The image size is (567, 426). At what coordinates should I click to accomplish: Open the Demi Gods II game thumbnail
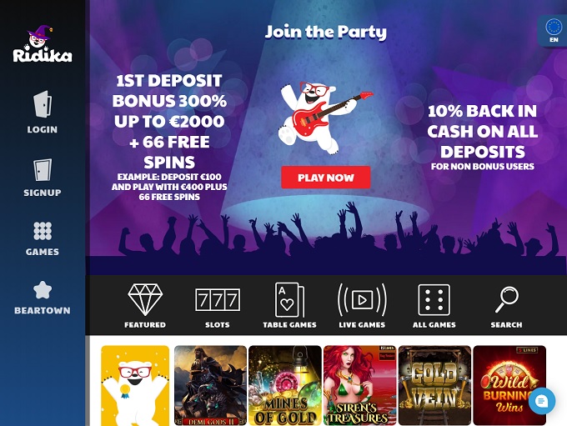point(210,385)
